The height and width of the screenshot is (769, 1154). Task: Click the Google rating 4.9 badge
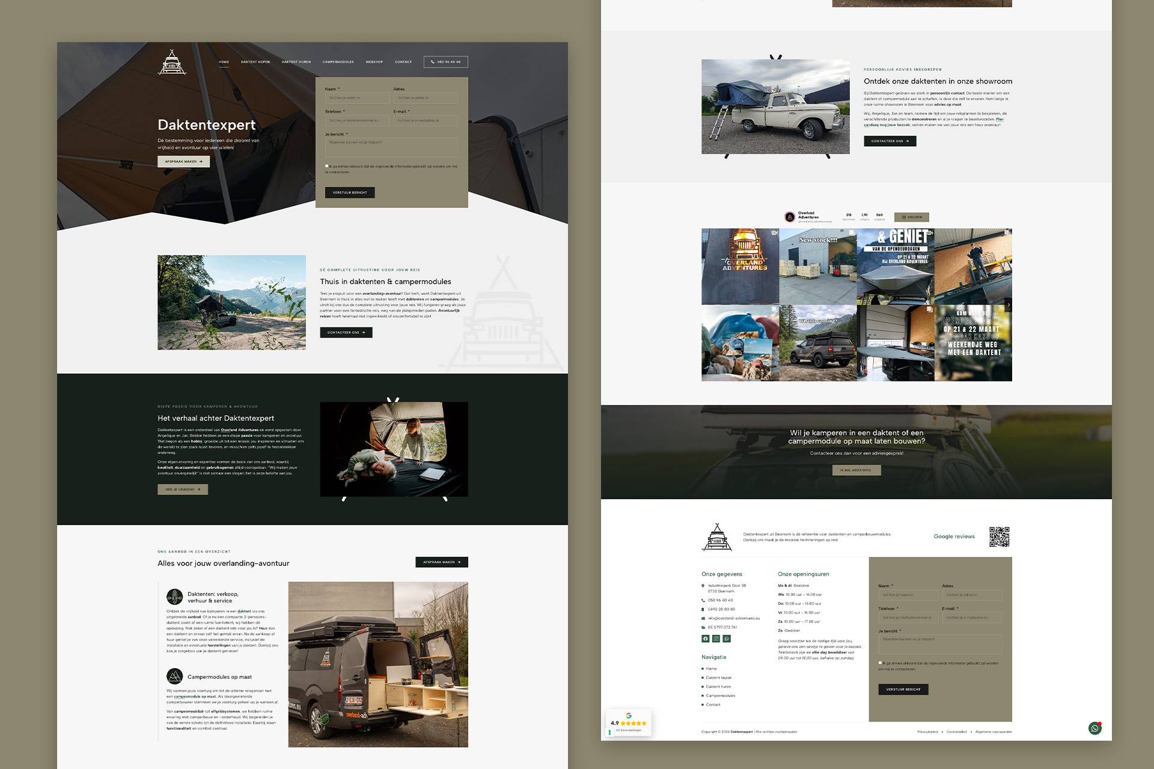coord(628,723)
